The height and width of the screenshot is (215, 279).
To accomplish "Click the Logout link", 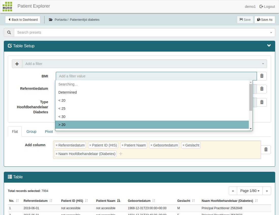I will [267, 7].
